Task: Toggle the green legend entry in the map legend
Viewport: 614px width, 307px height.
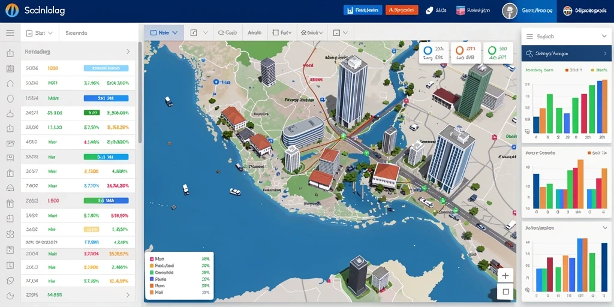Action: 151,273
